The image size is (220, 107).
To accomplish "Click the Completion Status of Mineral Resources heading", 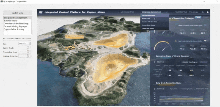I will coord(172,56).
